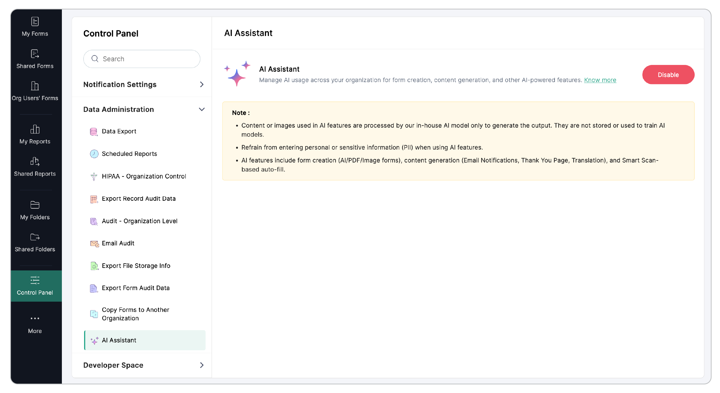
Task: View My Reports in sidebar
Action: pyautogui.click(x=35, y=134)
